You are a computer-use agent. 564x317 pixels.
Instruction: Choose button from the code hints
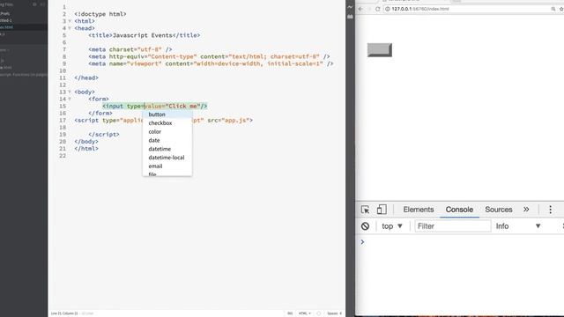(167, 114)
